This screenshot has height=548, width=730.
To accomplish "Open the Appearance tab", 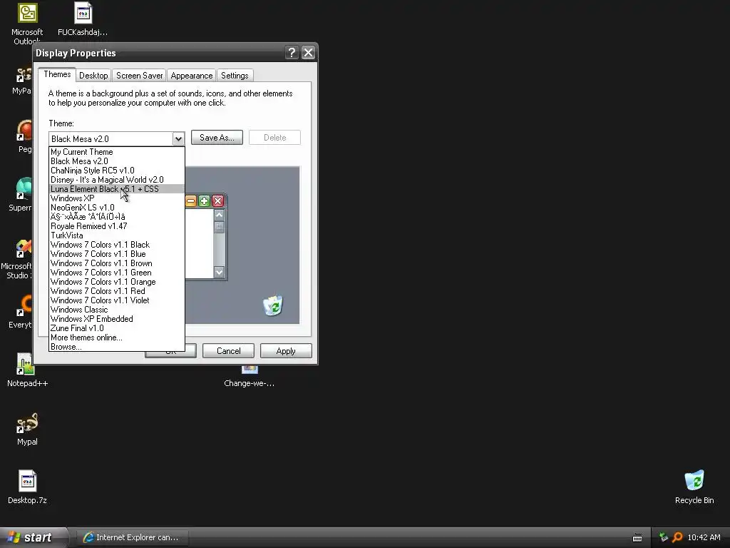I will pos(191,76).
